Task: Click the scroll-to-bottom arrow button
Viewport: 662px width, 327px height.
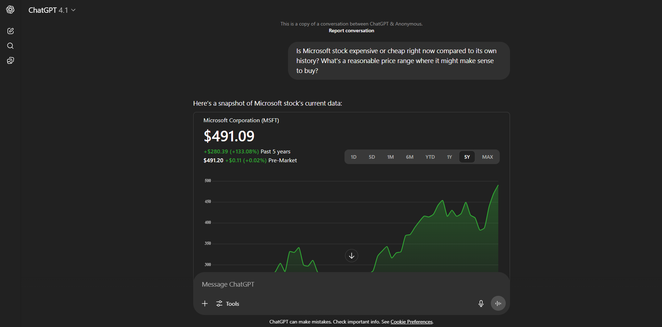Action: [352, 256]
